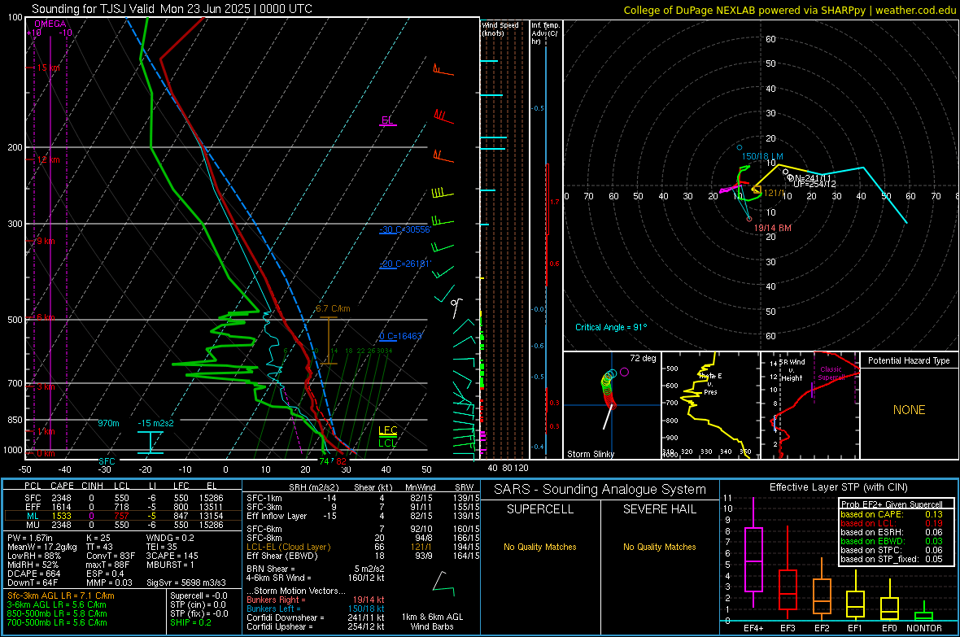Screen dimensions: 960x637
Task: Select the SFC parcel row
Action: pyautogui.click(x=121, y=498)
